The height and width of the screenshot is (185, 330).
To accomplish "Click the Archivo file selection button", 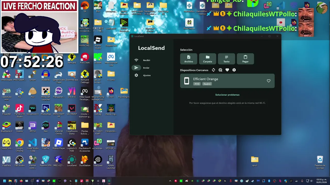I will pos(189,59).
